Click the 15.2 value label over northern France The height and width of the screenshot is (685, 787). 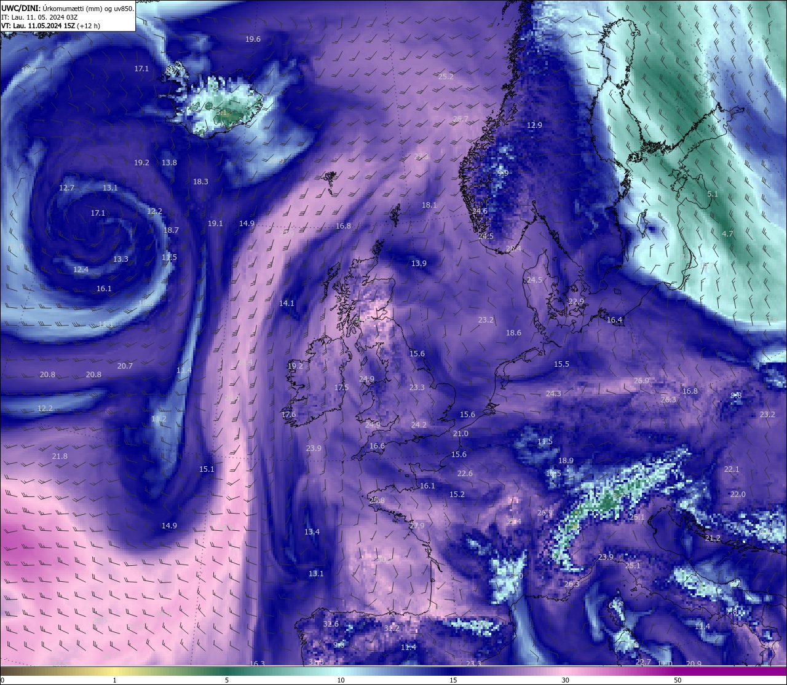click(457, 495)
